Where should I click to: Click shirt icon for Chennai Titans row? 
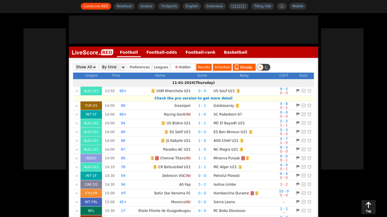309,158
